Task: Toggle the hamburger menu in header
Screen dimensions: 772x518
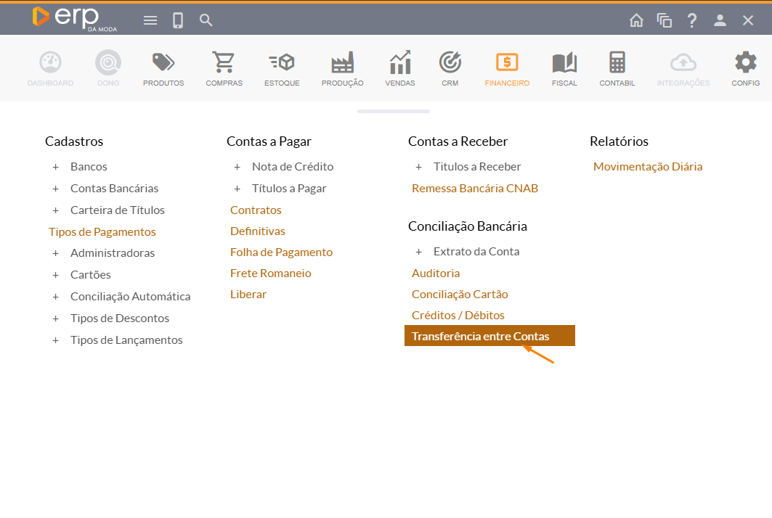Action: click(150, 20)
